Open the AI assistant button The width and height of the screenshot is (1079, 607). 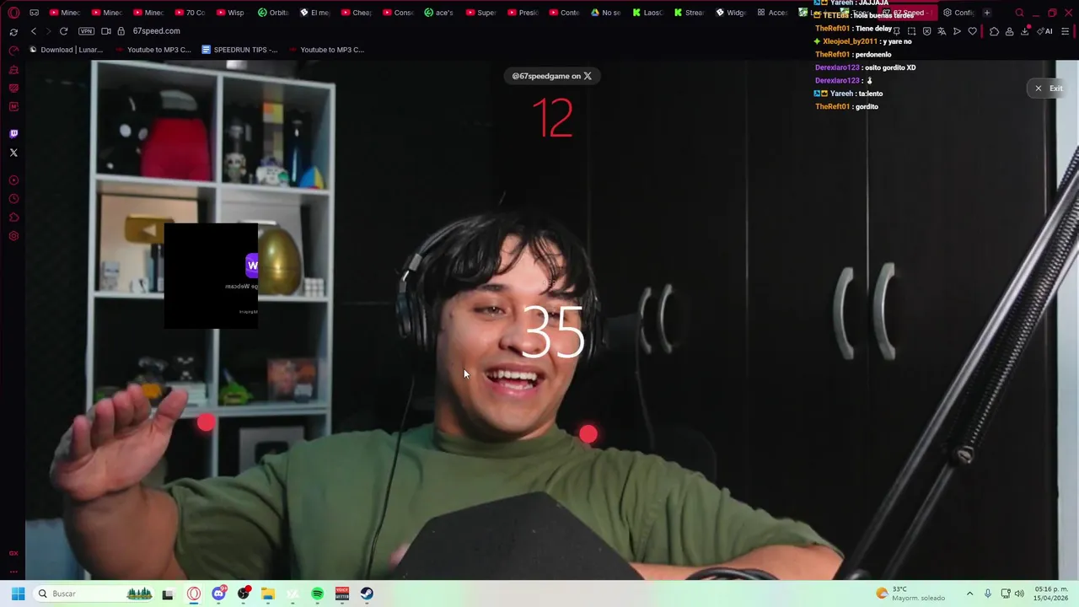tap(1045, 31)
